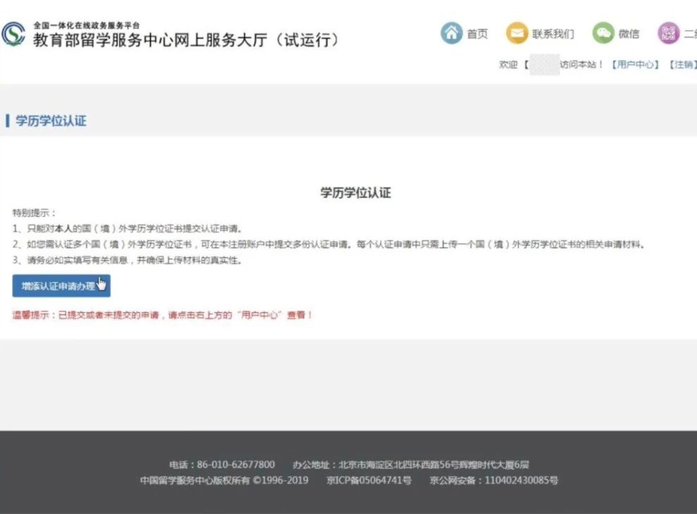Click the purple QR code icon
697x514 pixels.
pos(669,33)
